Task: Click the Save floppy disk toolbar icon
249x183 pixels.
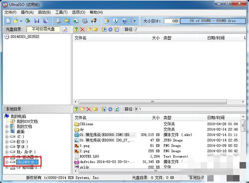Action: (37, 21)
